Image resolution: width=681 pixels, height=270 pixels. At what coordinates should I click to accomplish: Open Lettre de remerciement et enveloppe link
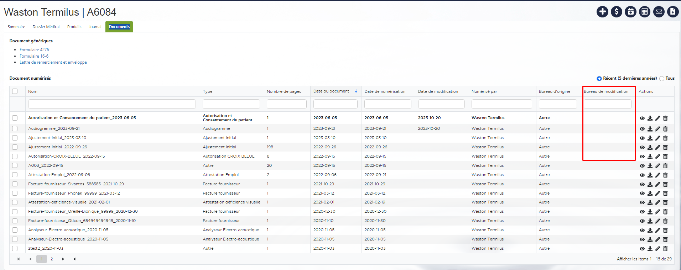pyautogui.click(x=53, y=62)
